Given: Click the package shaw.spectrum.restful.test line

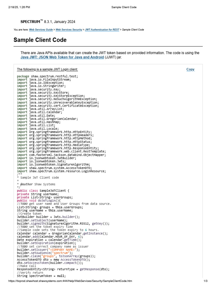Looking at the screenshot, I should (x=47, y=76).
